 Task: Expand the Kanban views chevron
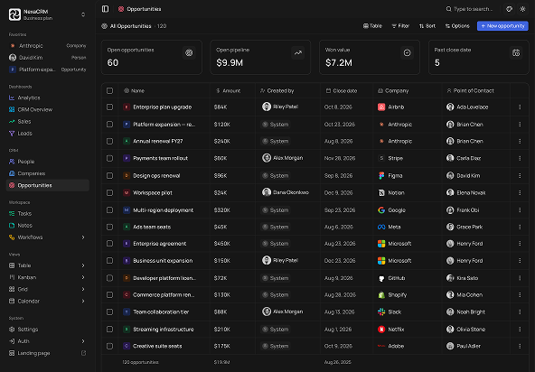click(83, 277)
